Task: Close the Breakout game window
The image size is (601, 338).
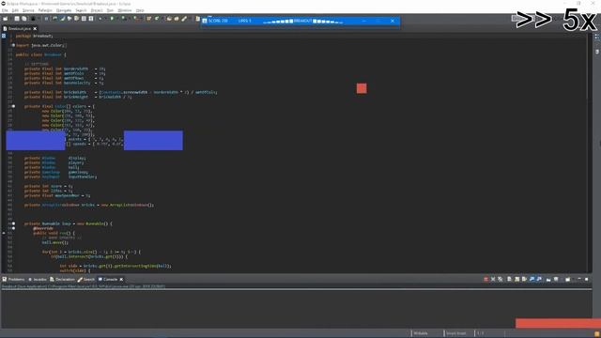Action: pos(393,21)
